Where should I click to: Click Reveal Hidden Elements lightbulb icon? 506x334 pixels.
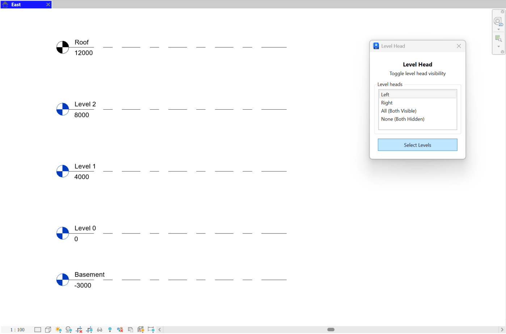tap(110, 330)
